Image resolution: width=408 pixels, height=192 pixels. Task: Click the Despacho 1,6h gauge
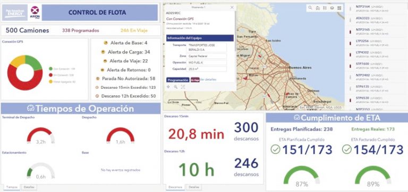(120, 135)
